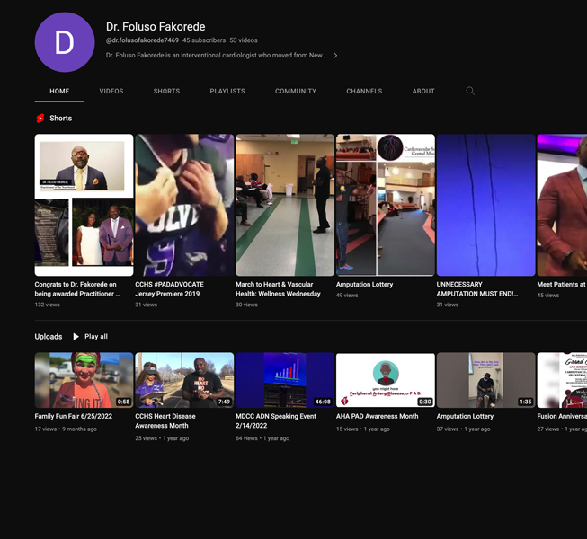Screen dimensions: 587x539
Task: Open the VIDEOS tab
Action: coord(111,91)
